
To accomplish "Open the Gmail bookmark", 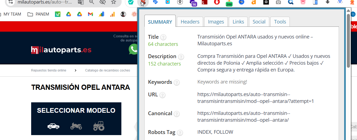I will 90,14.
